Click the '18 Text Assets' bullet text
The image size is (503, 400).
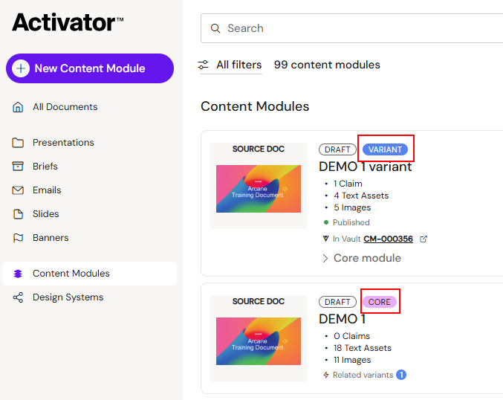[x=363, y=348]
